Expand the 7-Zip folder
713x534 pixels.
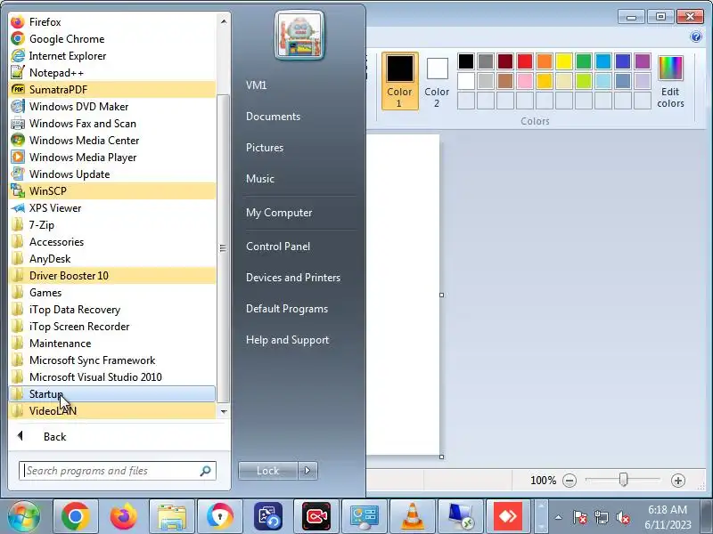tap(112, 225)
